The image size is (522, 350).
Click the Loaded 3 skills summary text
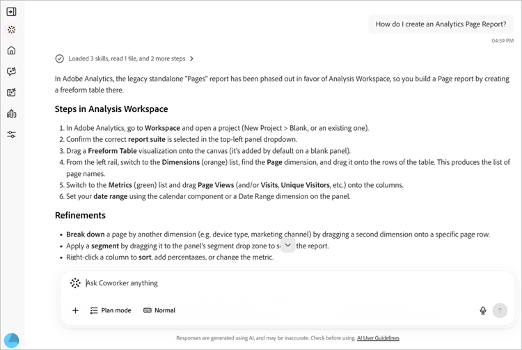[x=127, y=58]
